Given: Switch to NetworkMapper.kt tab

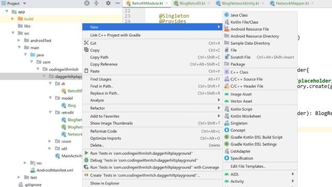Looking at the screenshot, I should point(292,3).
